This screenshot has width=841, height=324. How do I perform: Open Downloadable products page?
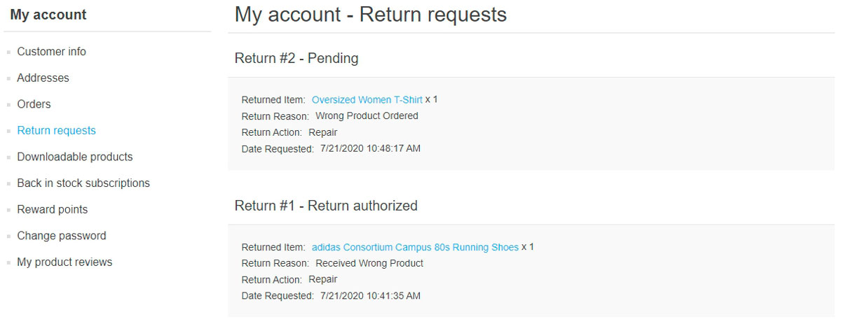74,157
